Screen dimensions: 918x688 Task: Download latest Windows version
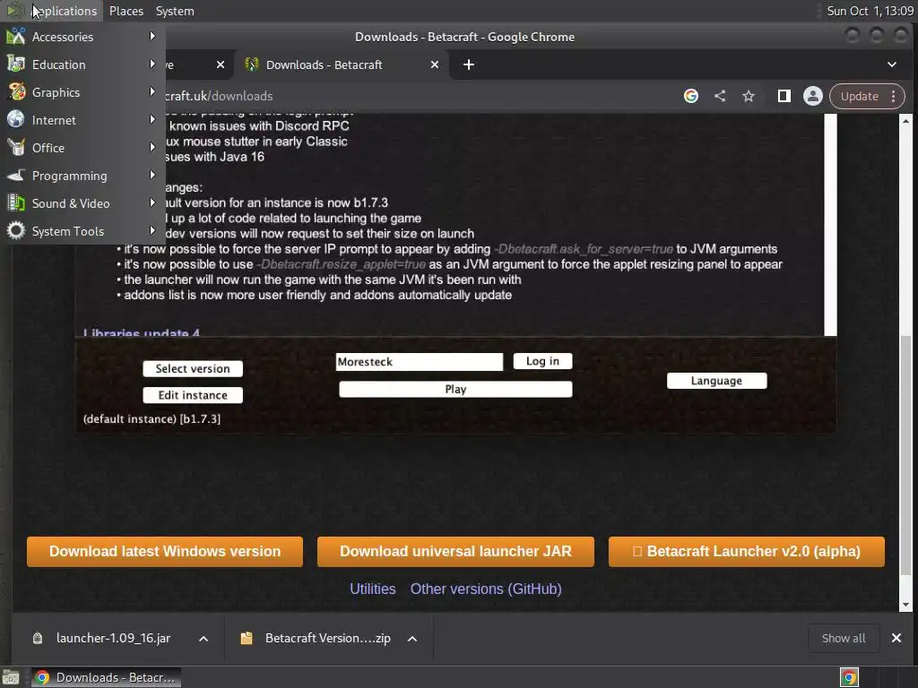(x=165, y=552)
